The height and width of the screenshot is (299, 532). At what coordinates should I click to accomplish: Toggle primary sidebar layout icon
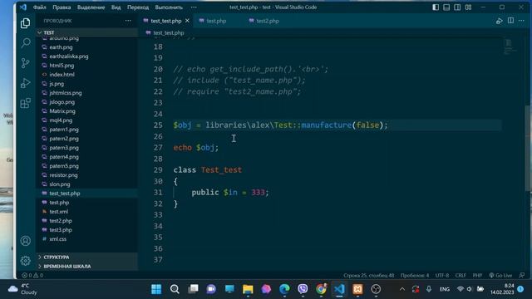point(436,7)
